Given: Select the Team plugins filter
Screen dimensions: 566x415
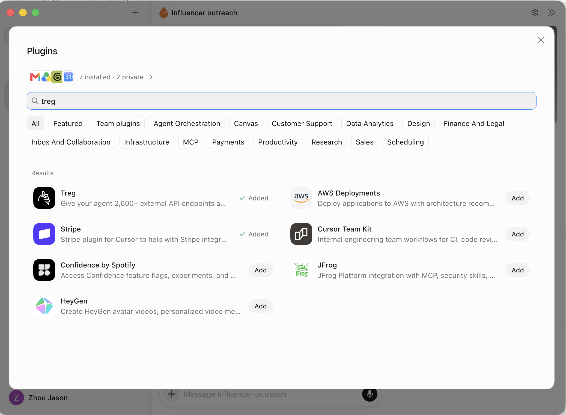Looking at the screenshot, I should tap(118, 124).
